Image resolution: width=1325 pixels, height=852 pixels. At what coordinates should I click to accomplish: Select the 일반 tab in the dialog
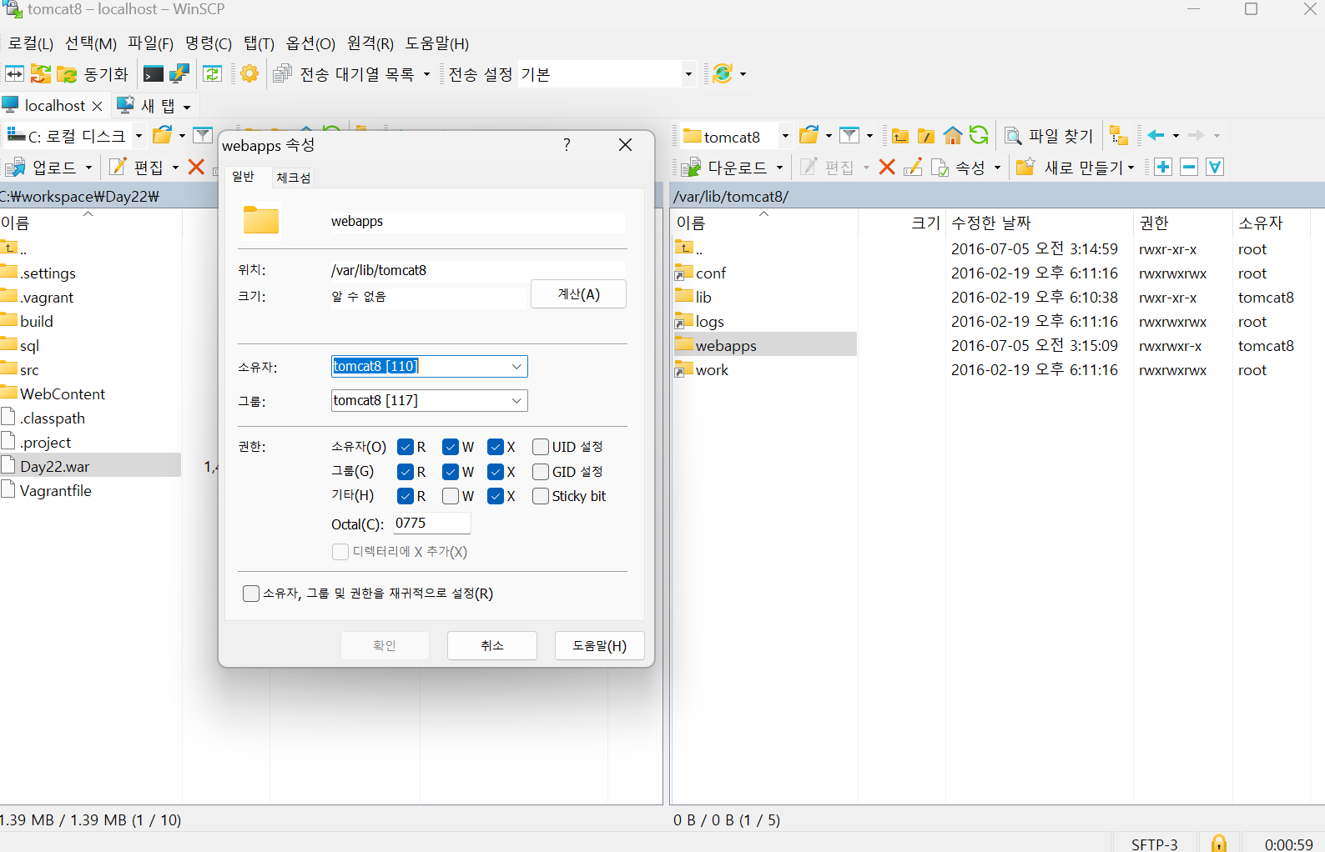(x=244, y=177)
